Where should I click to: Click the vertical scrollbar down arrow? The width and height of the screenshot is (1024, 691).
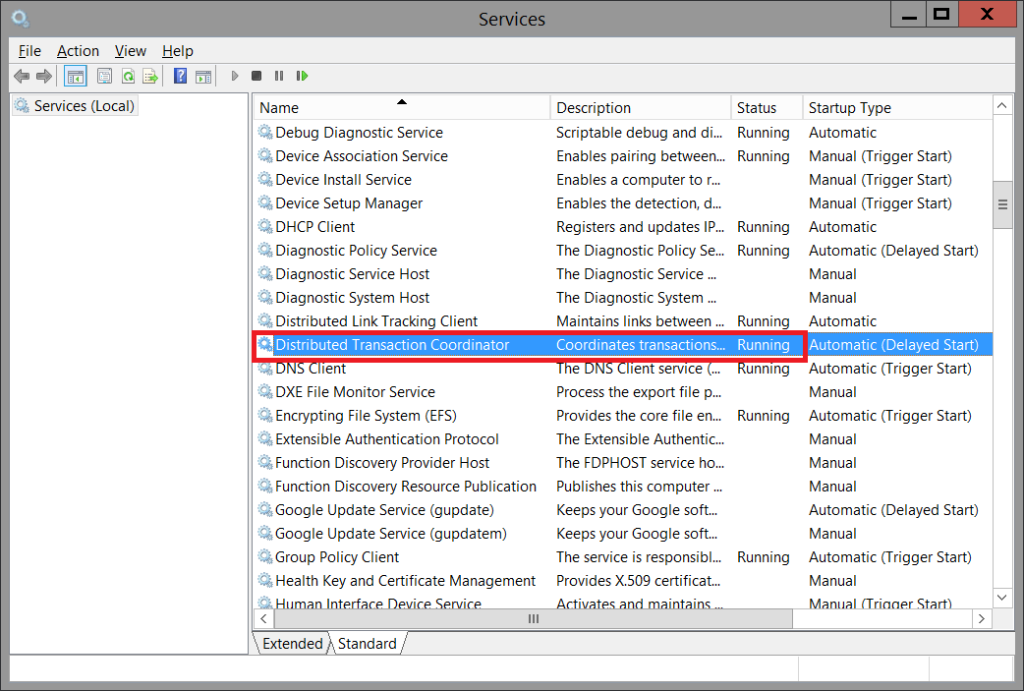(x=1002, y=597)
